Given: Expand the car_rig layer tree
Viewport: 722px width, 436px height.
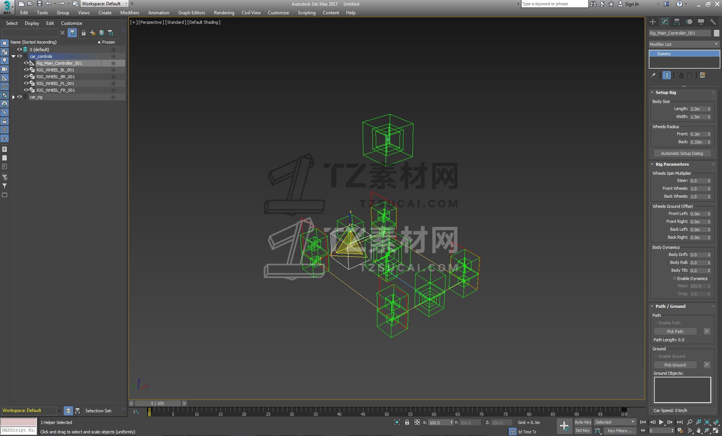Looking at the screenshot, I should [14, 97].
